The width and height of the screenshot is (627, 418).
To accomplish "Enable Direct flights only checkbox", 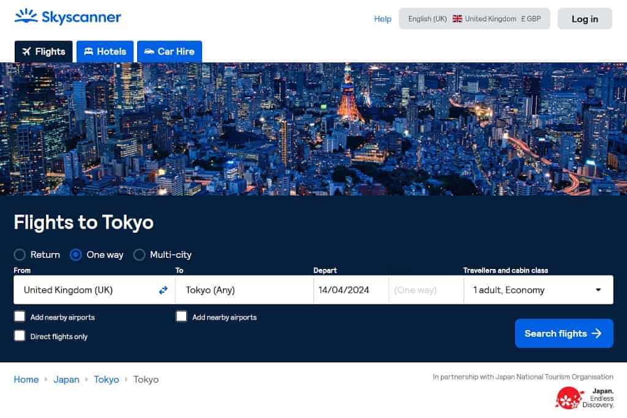I will [x=20, y=335].
